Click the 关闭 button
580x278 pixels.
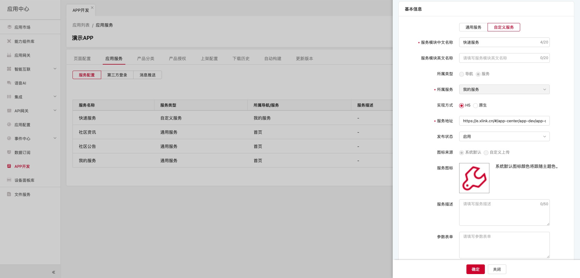(497, 269)
